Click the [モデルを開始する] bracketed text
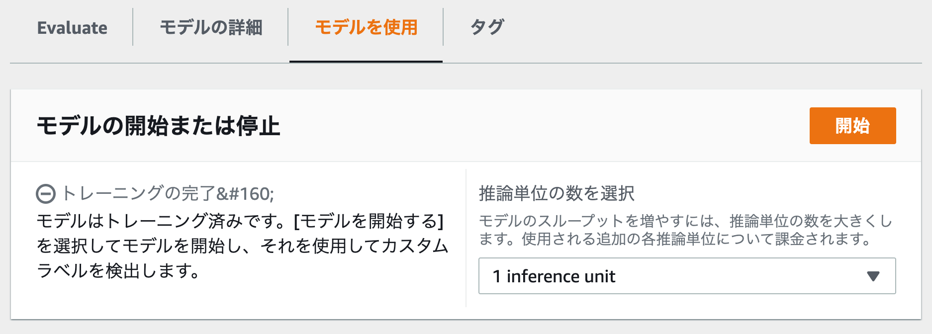 tap(369, 221)
